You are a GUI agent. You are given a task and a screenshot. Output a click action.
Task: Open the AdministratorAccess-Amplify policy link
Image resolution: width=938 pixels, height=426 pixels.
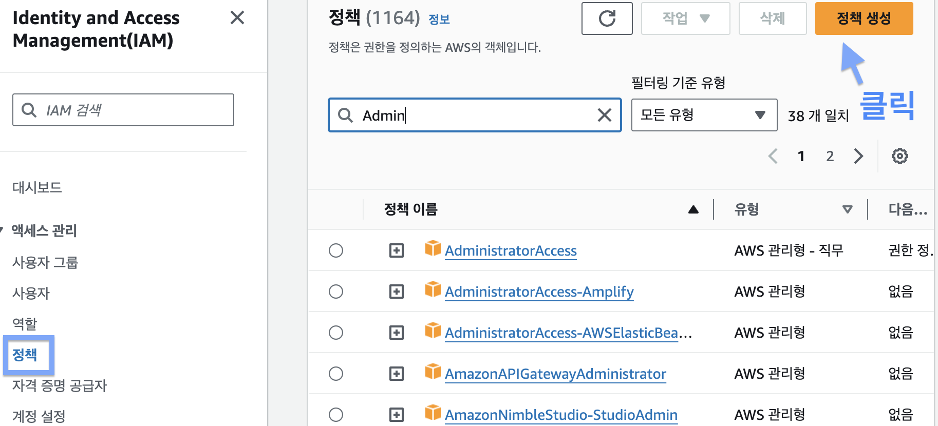pyautogui.click(x=539, y=292)
